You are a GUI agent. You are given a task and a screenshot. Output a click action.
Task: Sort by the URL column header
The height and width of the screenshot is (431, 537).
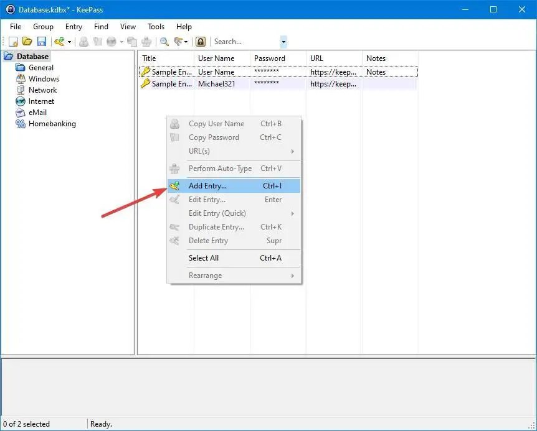(x=335, y=58)
